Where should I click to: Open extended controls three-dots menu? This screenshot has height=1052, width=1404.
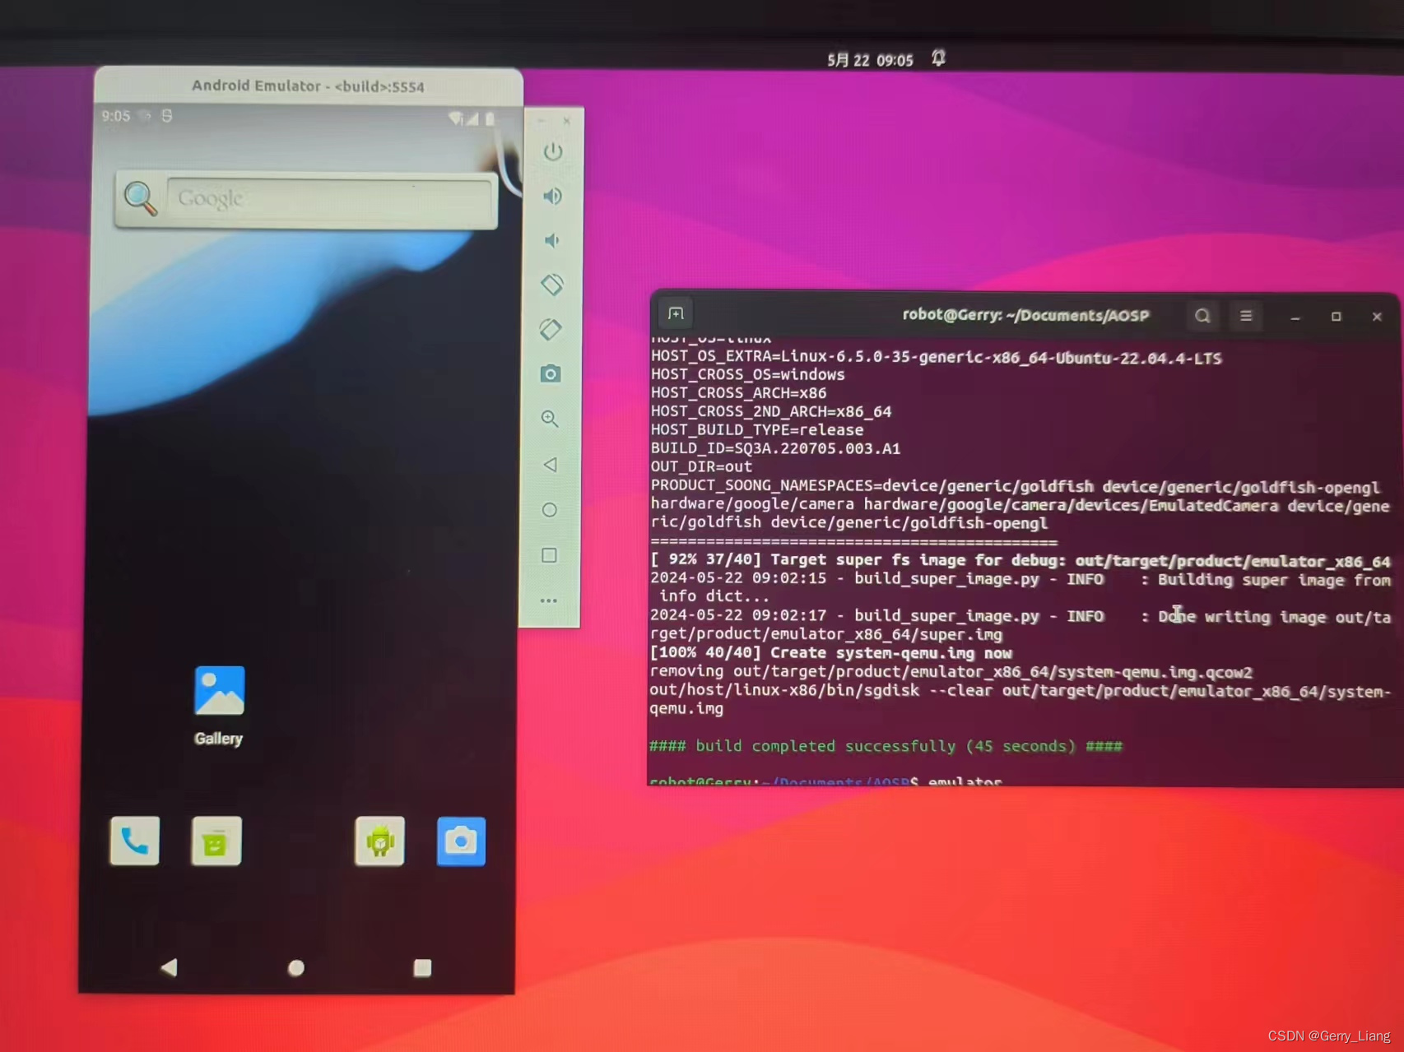click(549, 600)
